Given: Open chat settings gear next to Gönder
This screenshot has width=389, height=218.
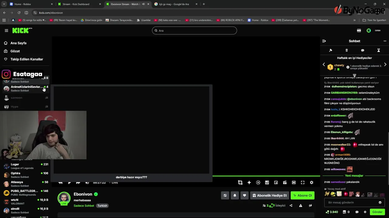Looking at the screenshot, I should [365, 212].
